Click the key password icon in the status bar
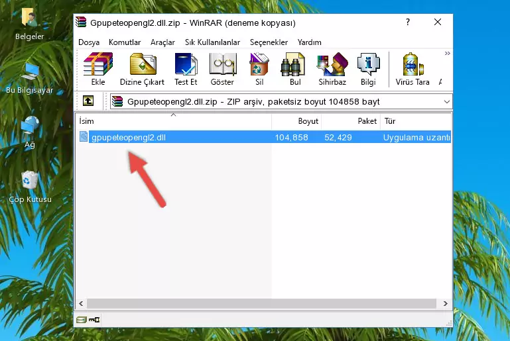 [94, 320]
